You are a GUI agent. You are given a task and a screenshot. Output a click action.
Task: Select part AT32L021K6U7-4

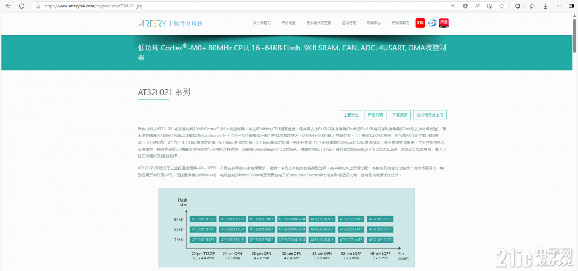[x=292, y=229]
